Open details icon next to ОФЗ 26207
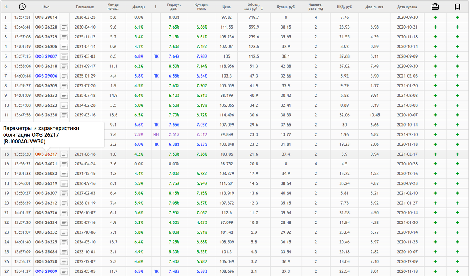 point(64,193)
